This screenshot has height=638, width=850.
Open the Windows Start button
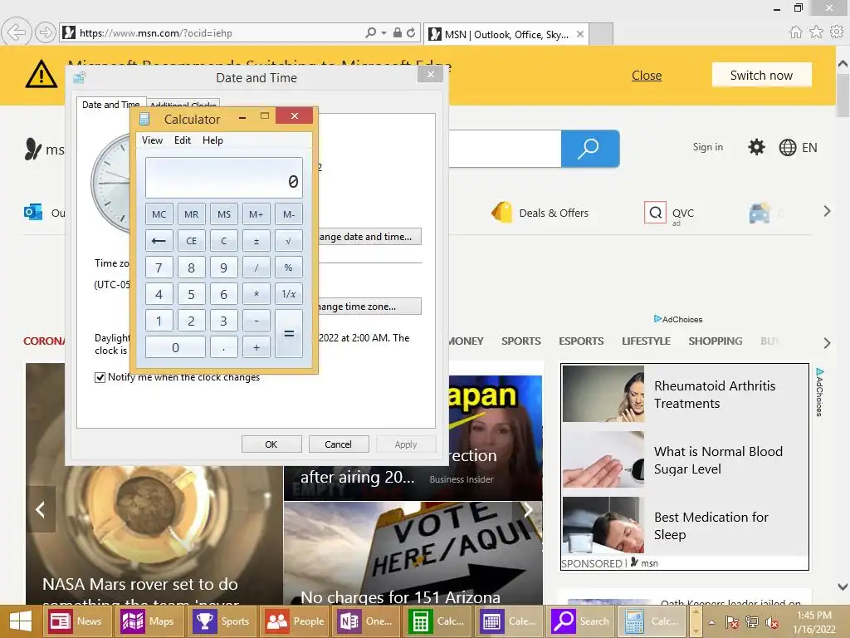pyautogui.click(x=21, y=621)
